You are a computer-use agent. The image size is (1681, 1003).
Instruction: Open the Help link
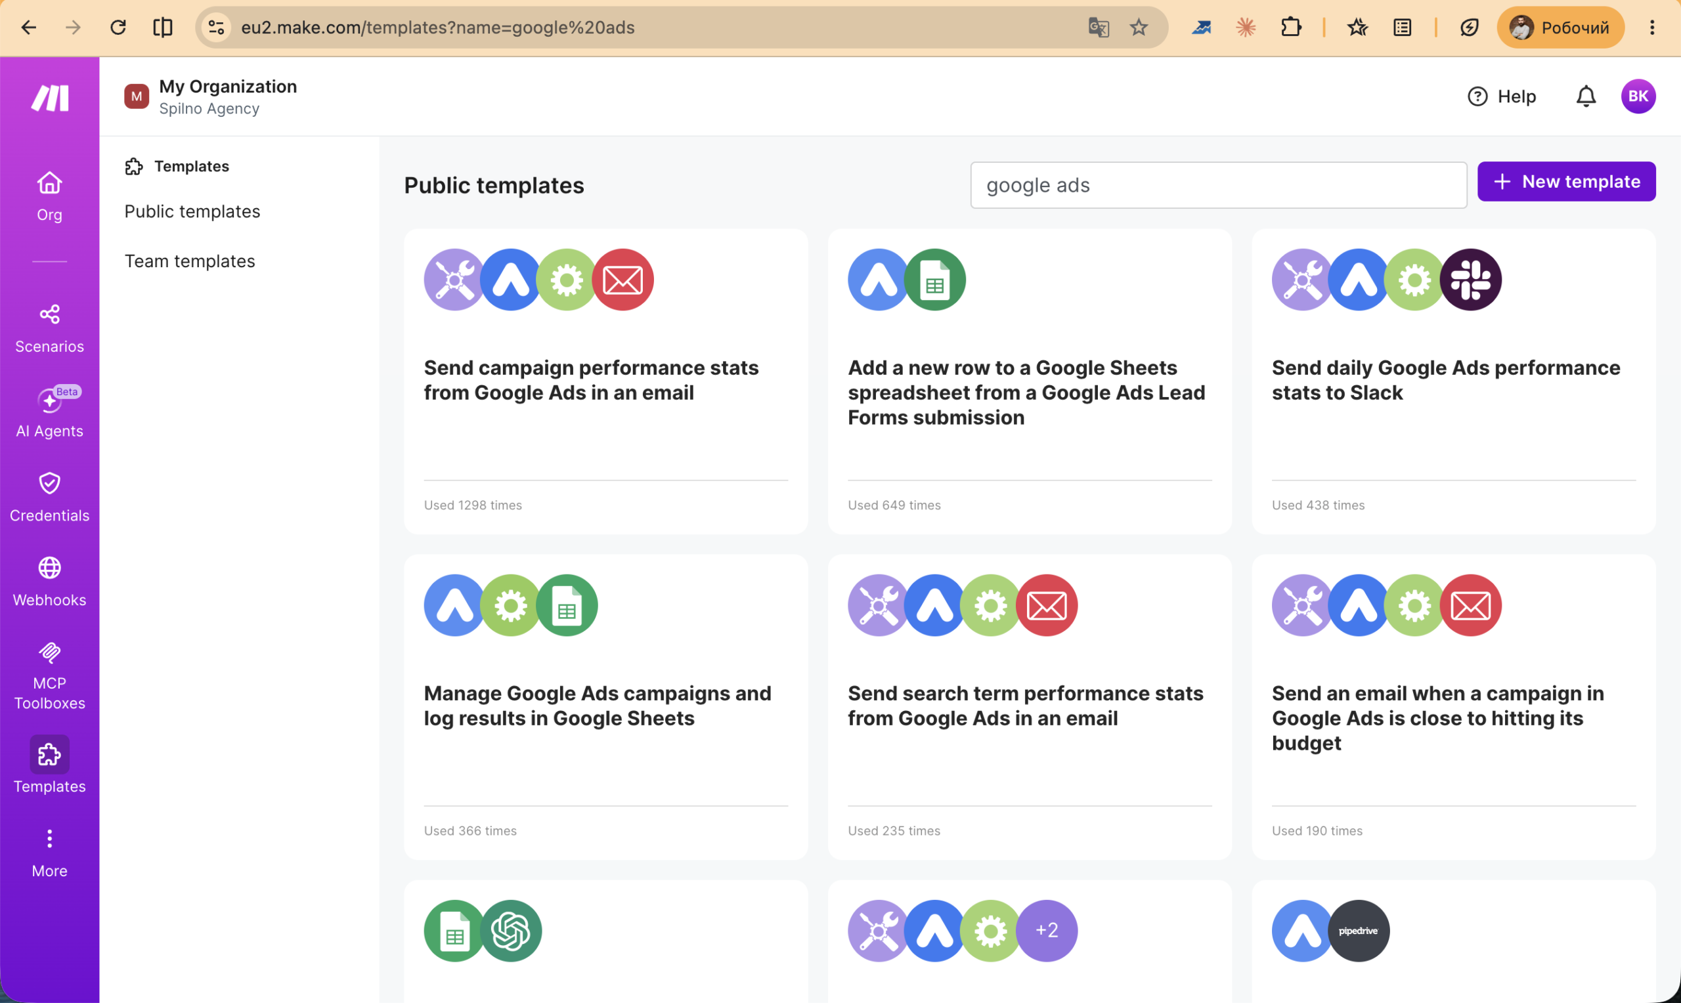pyautogui.click(x=1502, y=96)
